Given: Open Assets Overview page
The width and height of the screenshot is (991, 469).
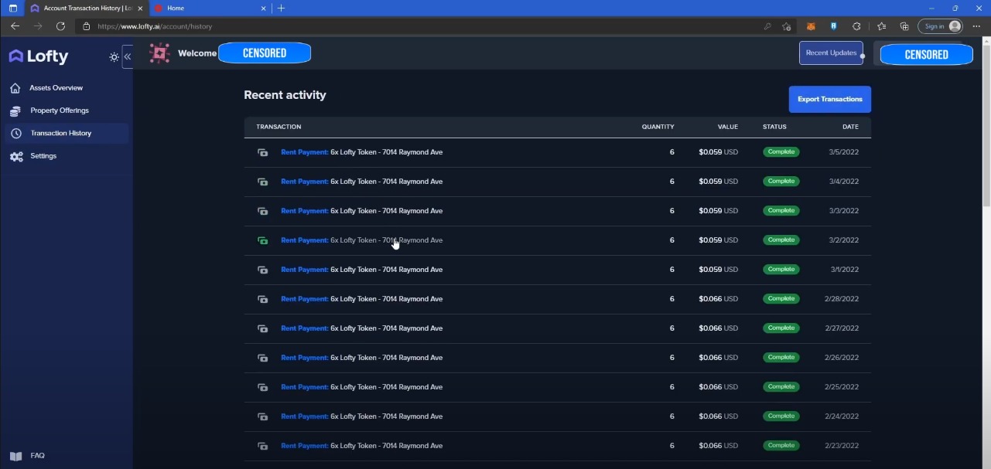Looking at the screenshot, I should click(56, 88).
